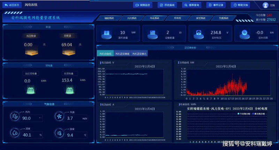
Task: Switch to the 光伏系统 tab
Action: point(132,18)
